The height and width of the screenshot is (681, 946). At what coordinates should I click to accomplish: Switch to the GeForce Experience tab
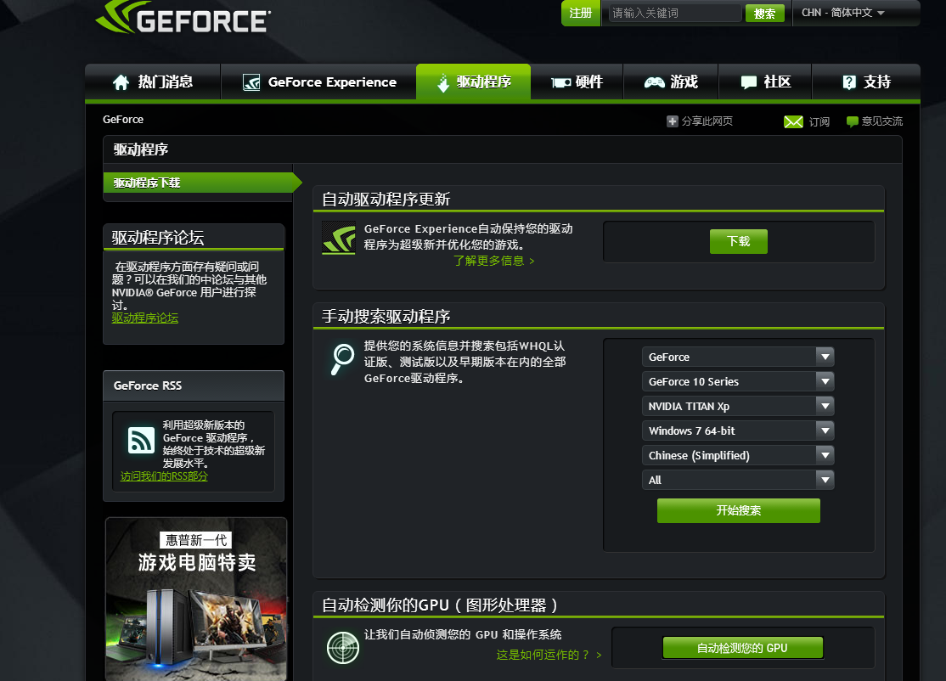318,82
